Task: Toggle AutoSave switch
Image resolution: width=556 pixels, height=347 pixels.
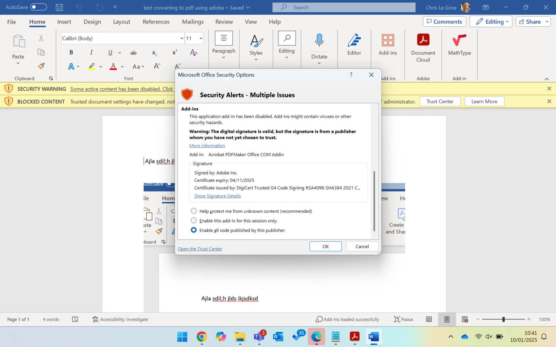Action: (x=39, y=7)
